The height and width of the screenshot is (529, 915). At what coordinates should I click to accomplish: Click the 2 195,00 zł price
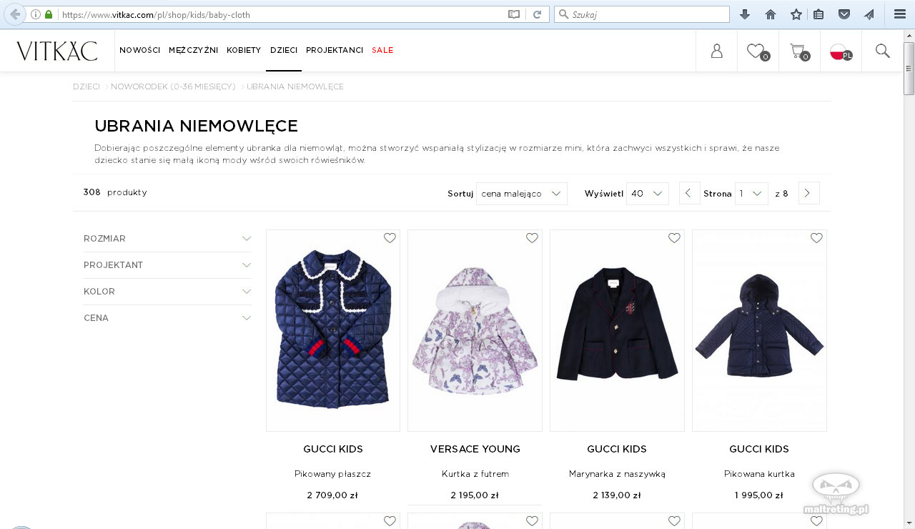click(x=475, y=495)
